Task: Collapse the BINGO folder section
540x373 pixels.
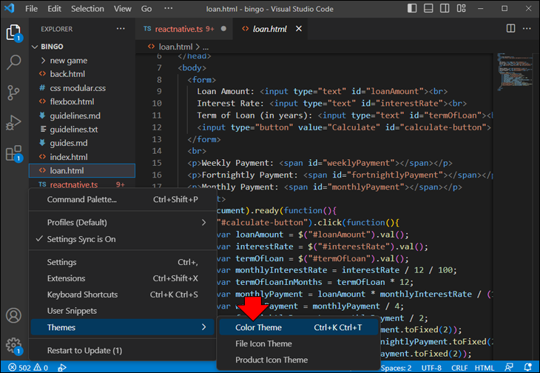Action: click(82, 47)
